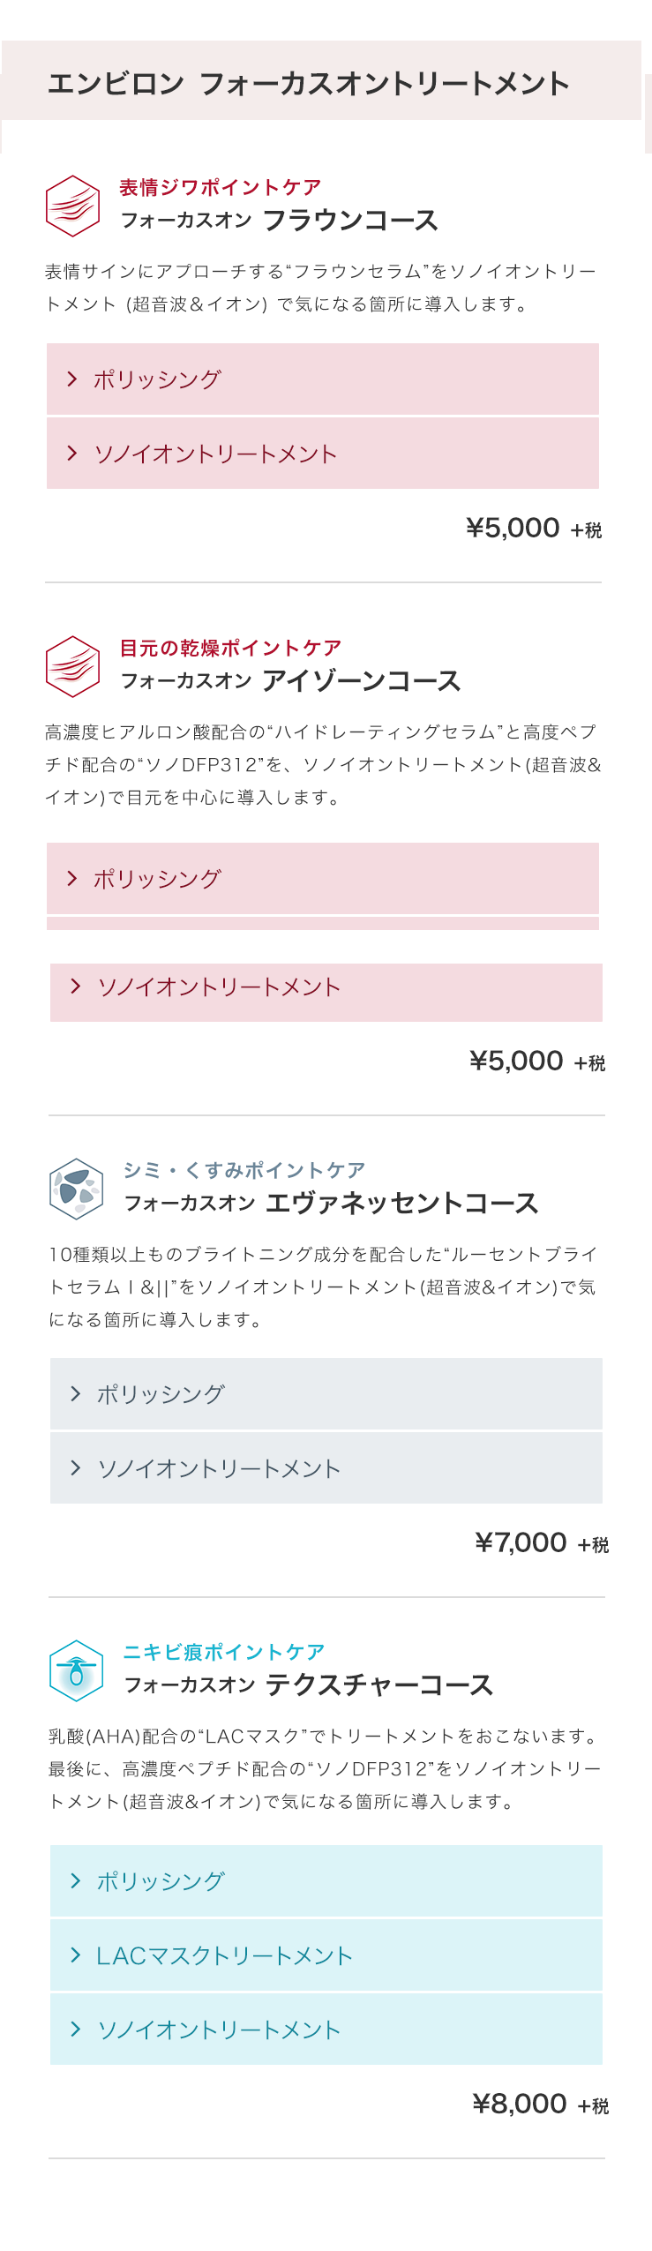Click the フラウンコース course title

coord(350,221)
